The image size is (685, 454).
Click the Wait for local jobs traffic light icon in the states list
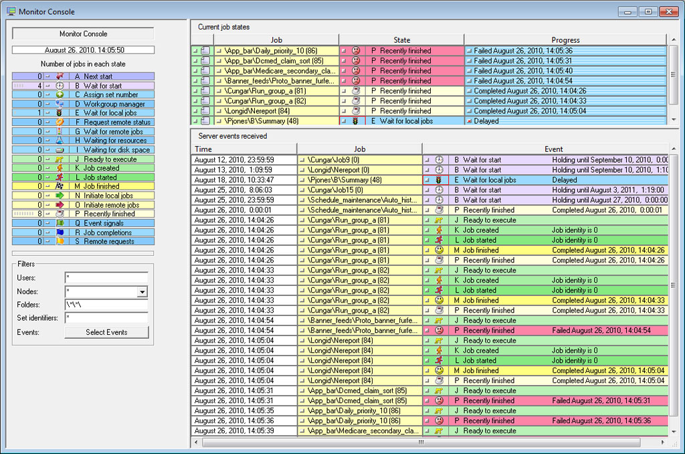pos(60,113)
